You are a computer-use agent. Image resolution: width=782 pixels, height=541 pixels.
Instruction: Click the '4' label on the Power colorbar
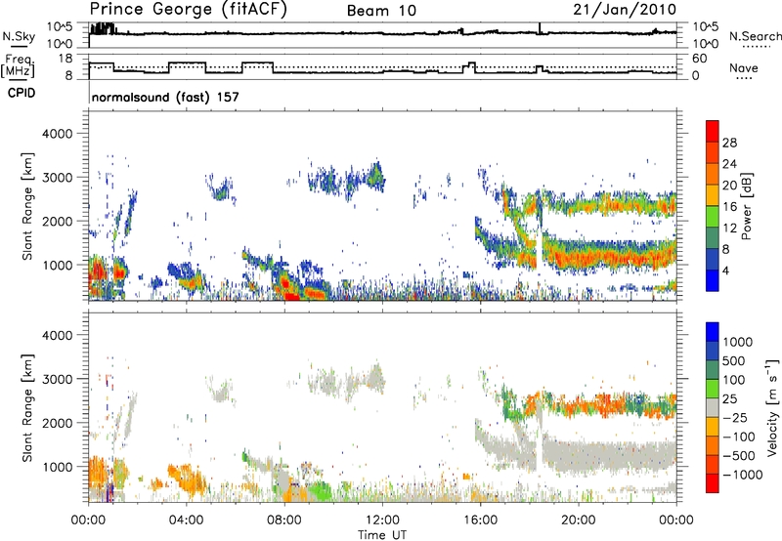coord(725,270)
